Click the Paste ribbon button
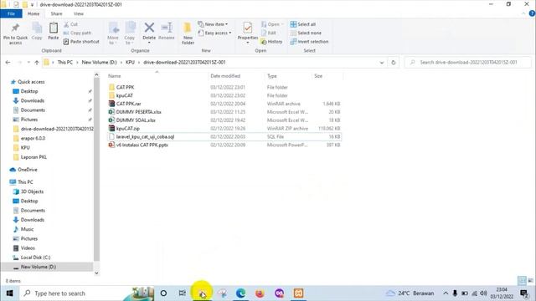 pyautogui.click(x=54, y=32)
